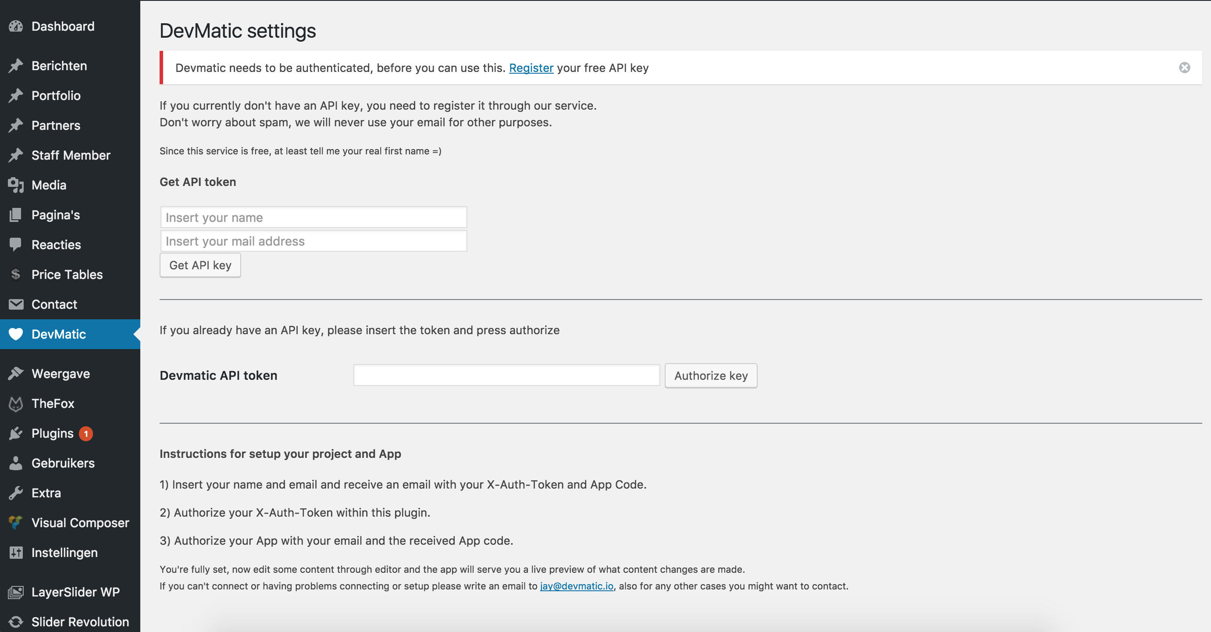The height and width of the screenshot is (632, 1211).
Task: Click the "You're fully set" paragraph line
Action: tap(452, 569)
